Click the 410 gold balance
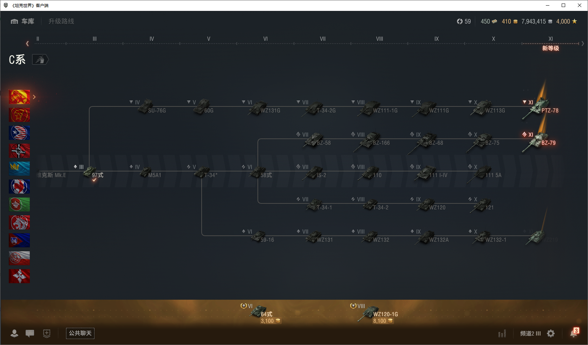Image resolution: width=588 pixels, height=345 pixels. 510,21
